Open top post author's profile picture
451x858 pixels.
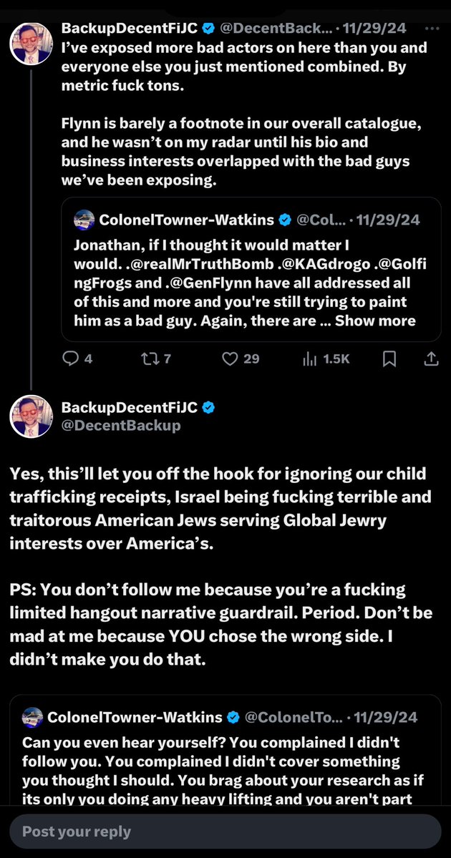click(x=31, y=44)
